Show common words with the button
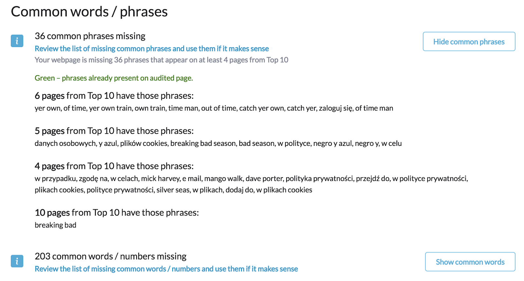 [470, 262]
